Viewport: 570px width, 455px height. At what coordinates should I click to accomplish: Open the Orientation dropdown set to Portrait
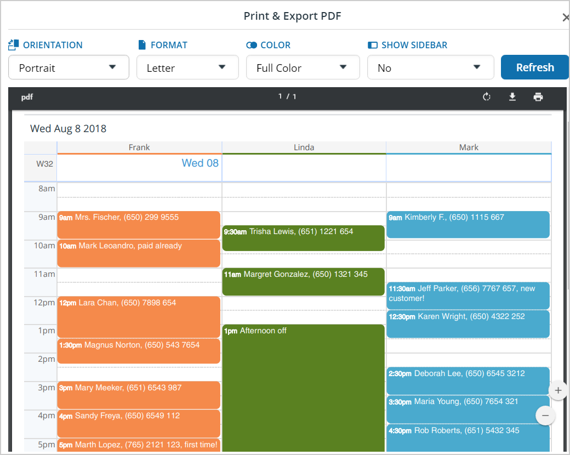pyautogui.click(x=69, y=67)
